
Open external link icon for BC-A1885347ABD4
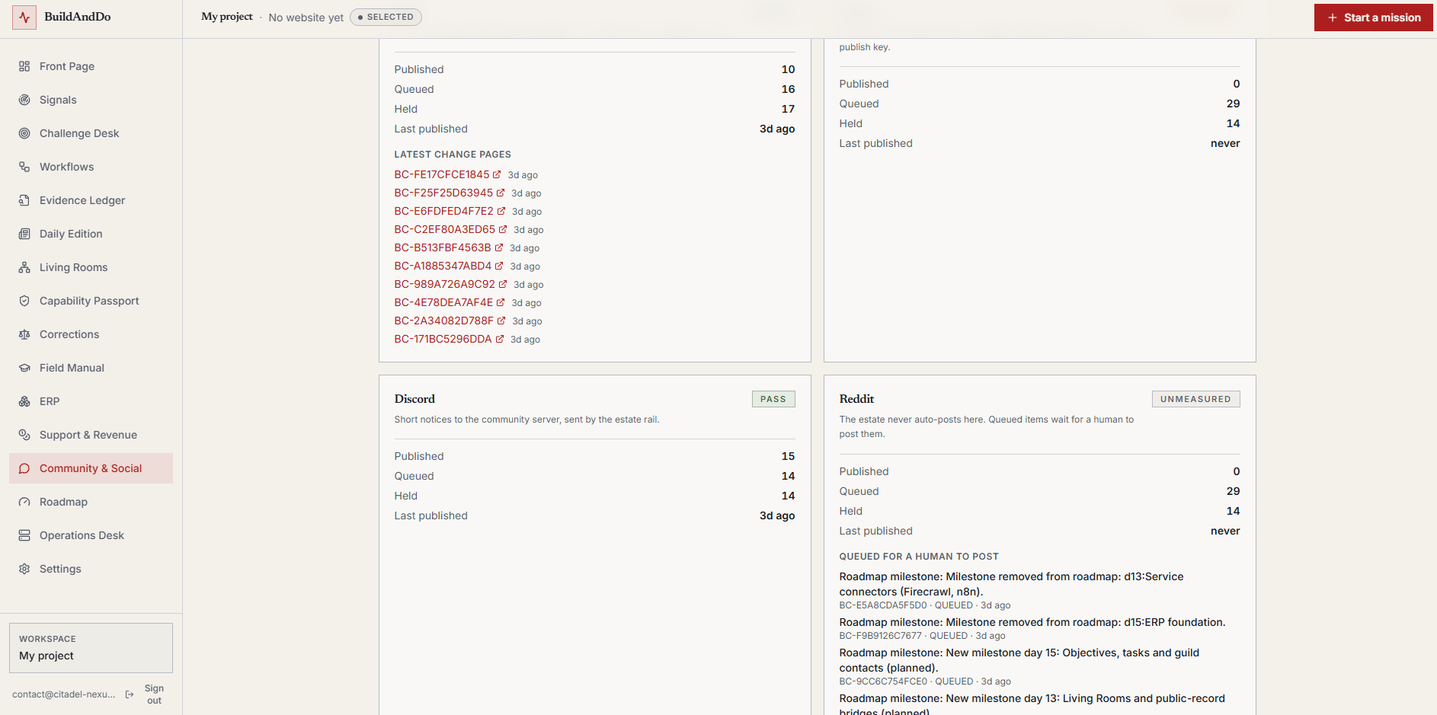coord(499,266)
